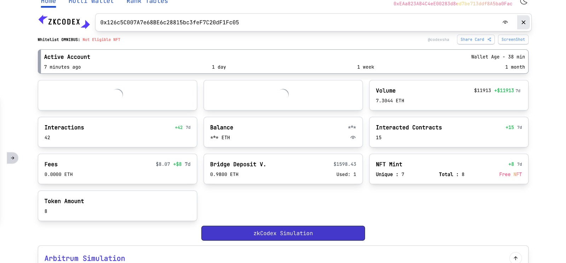
Task: Click the Arbitrum Simulation heading
Action: [85, 258]
